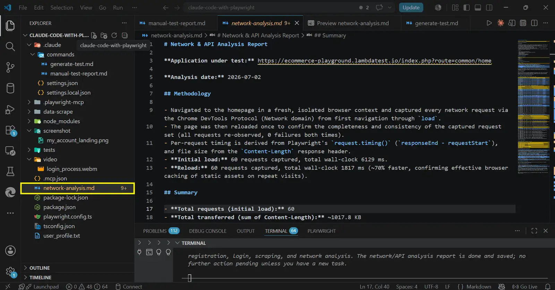Open Run and Debug view

click(10, 109)
